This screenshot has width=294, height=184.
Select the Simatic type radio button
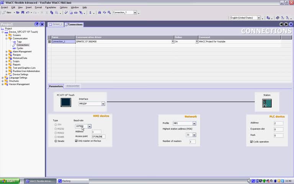tap(56, 141)
